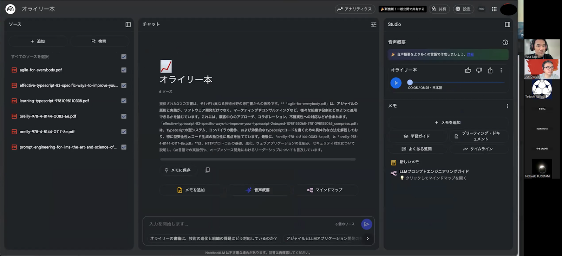The height and width of the screenshot is (256, 562).
Task: Uncheck agile-for-everybody.pdf source checkbox
Action: click(124, 70)
